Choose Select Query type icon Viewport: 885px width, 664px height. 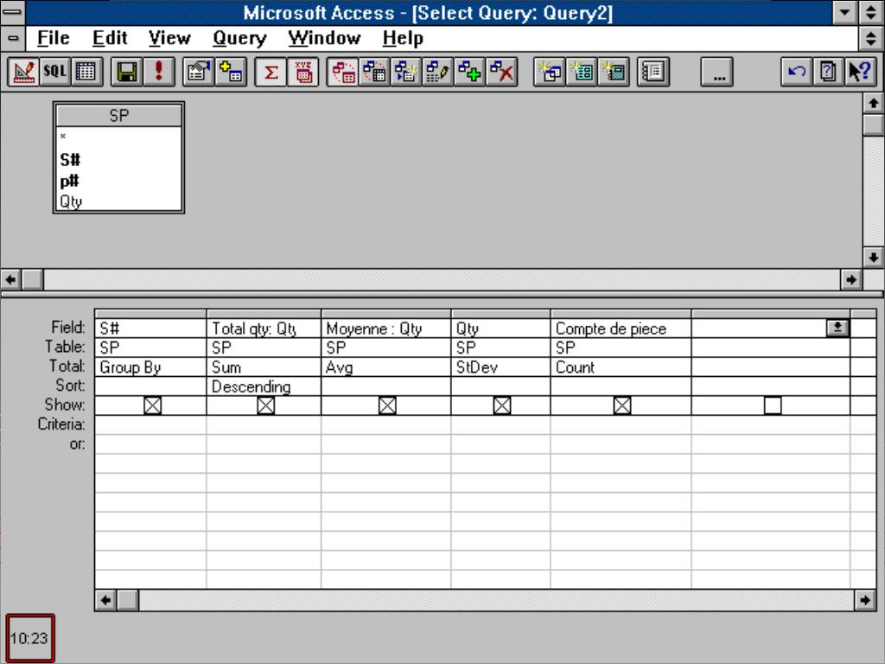(342, 72)
